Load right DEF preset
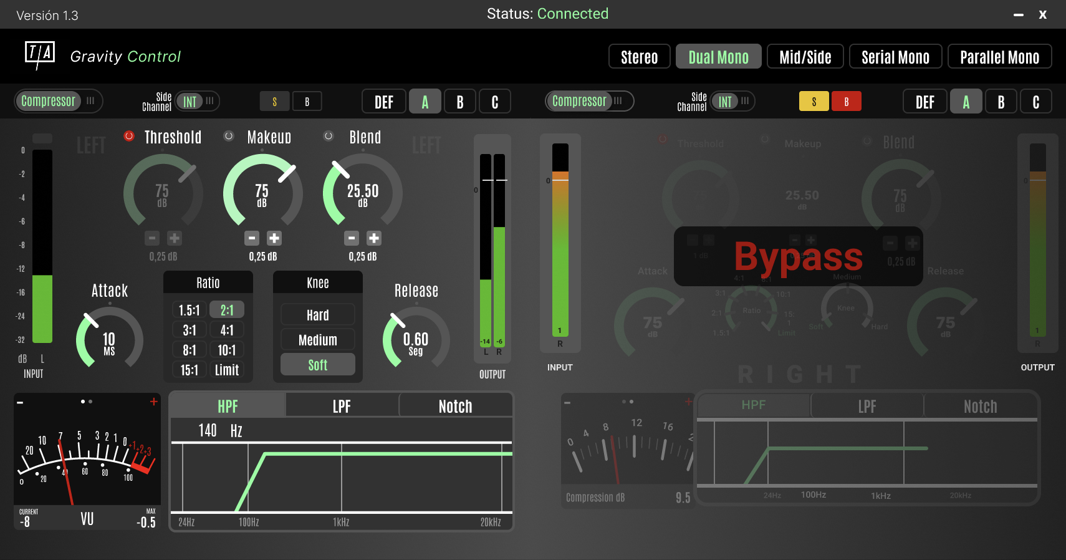The width and height of the screenshot is (1066, 560). pos(925,102)
